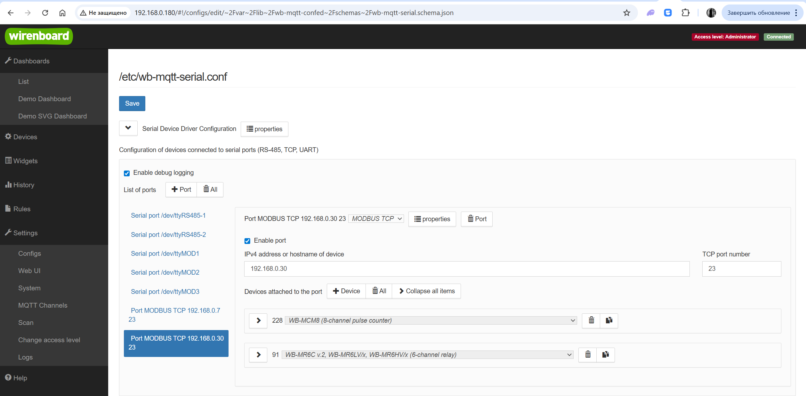This screenshot has height=396, width=806.
Task: Delete the WB-MR6C relay device
Action: pos(588,355)
